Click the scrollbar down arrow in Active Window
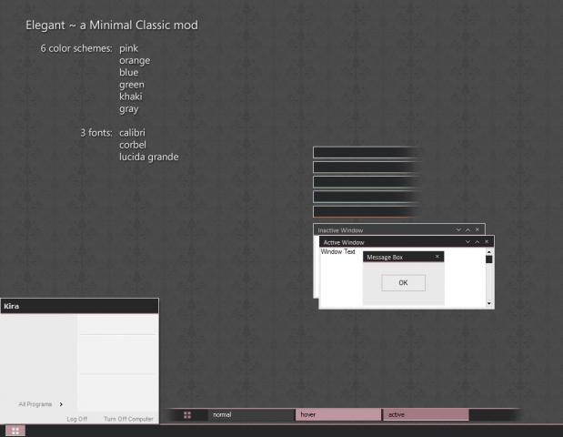 pyautogui.click(x=489, y=304)
